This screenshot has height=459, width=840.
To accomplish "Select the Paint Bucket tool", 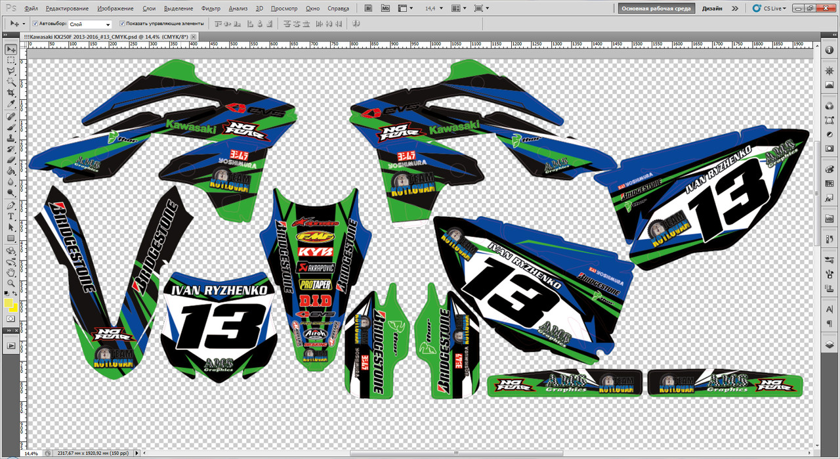I will pyautogui.click(x=11, y=171).
